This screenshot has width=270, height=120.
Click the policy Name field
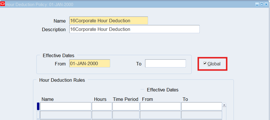coord(108,21)
